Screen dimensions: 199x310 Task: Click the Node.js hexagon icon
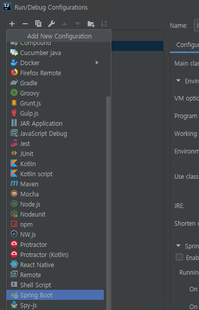[14, 203]
